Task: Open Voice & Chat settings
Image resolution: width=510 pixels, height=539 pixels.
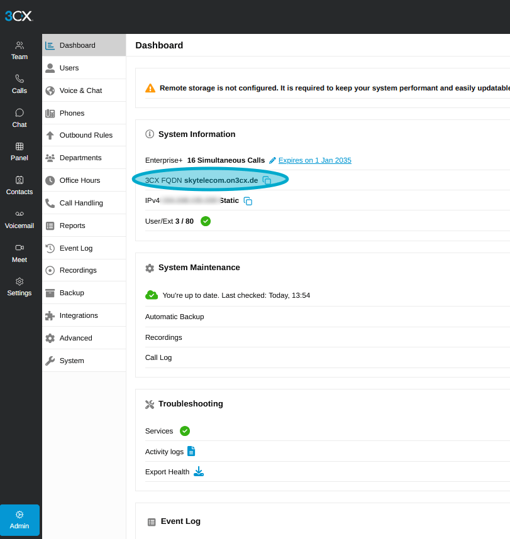Action: (x=84, y=90)
